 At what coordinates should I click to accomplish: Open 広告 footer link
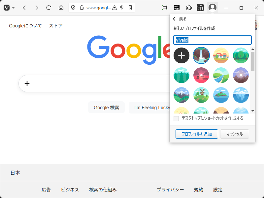[46, 190]
